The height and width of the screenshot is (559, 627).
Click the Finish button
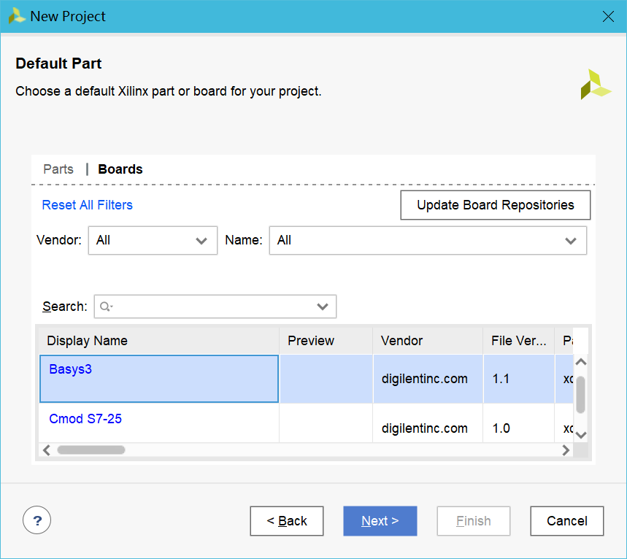pyautogui.click(x=474, y=521)
